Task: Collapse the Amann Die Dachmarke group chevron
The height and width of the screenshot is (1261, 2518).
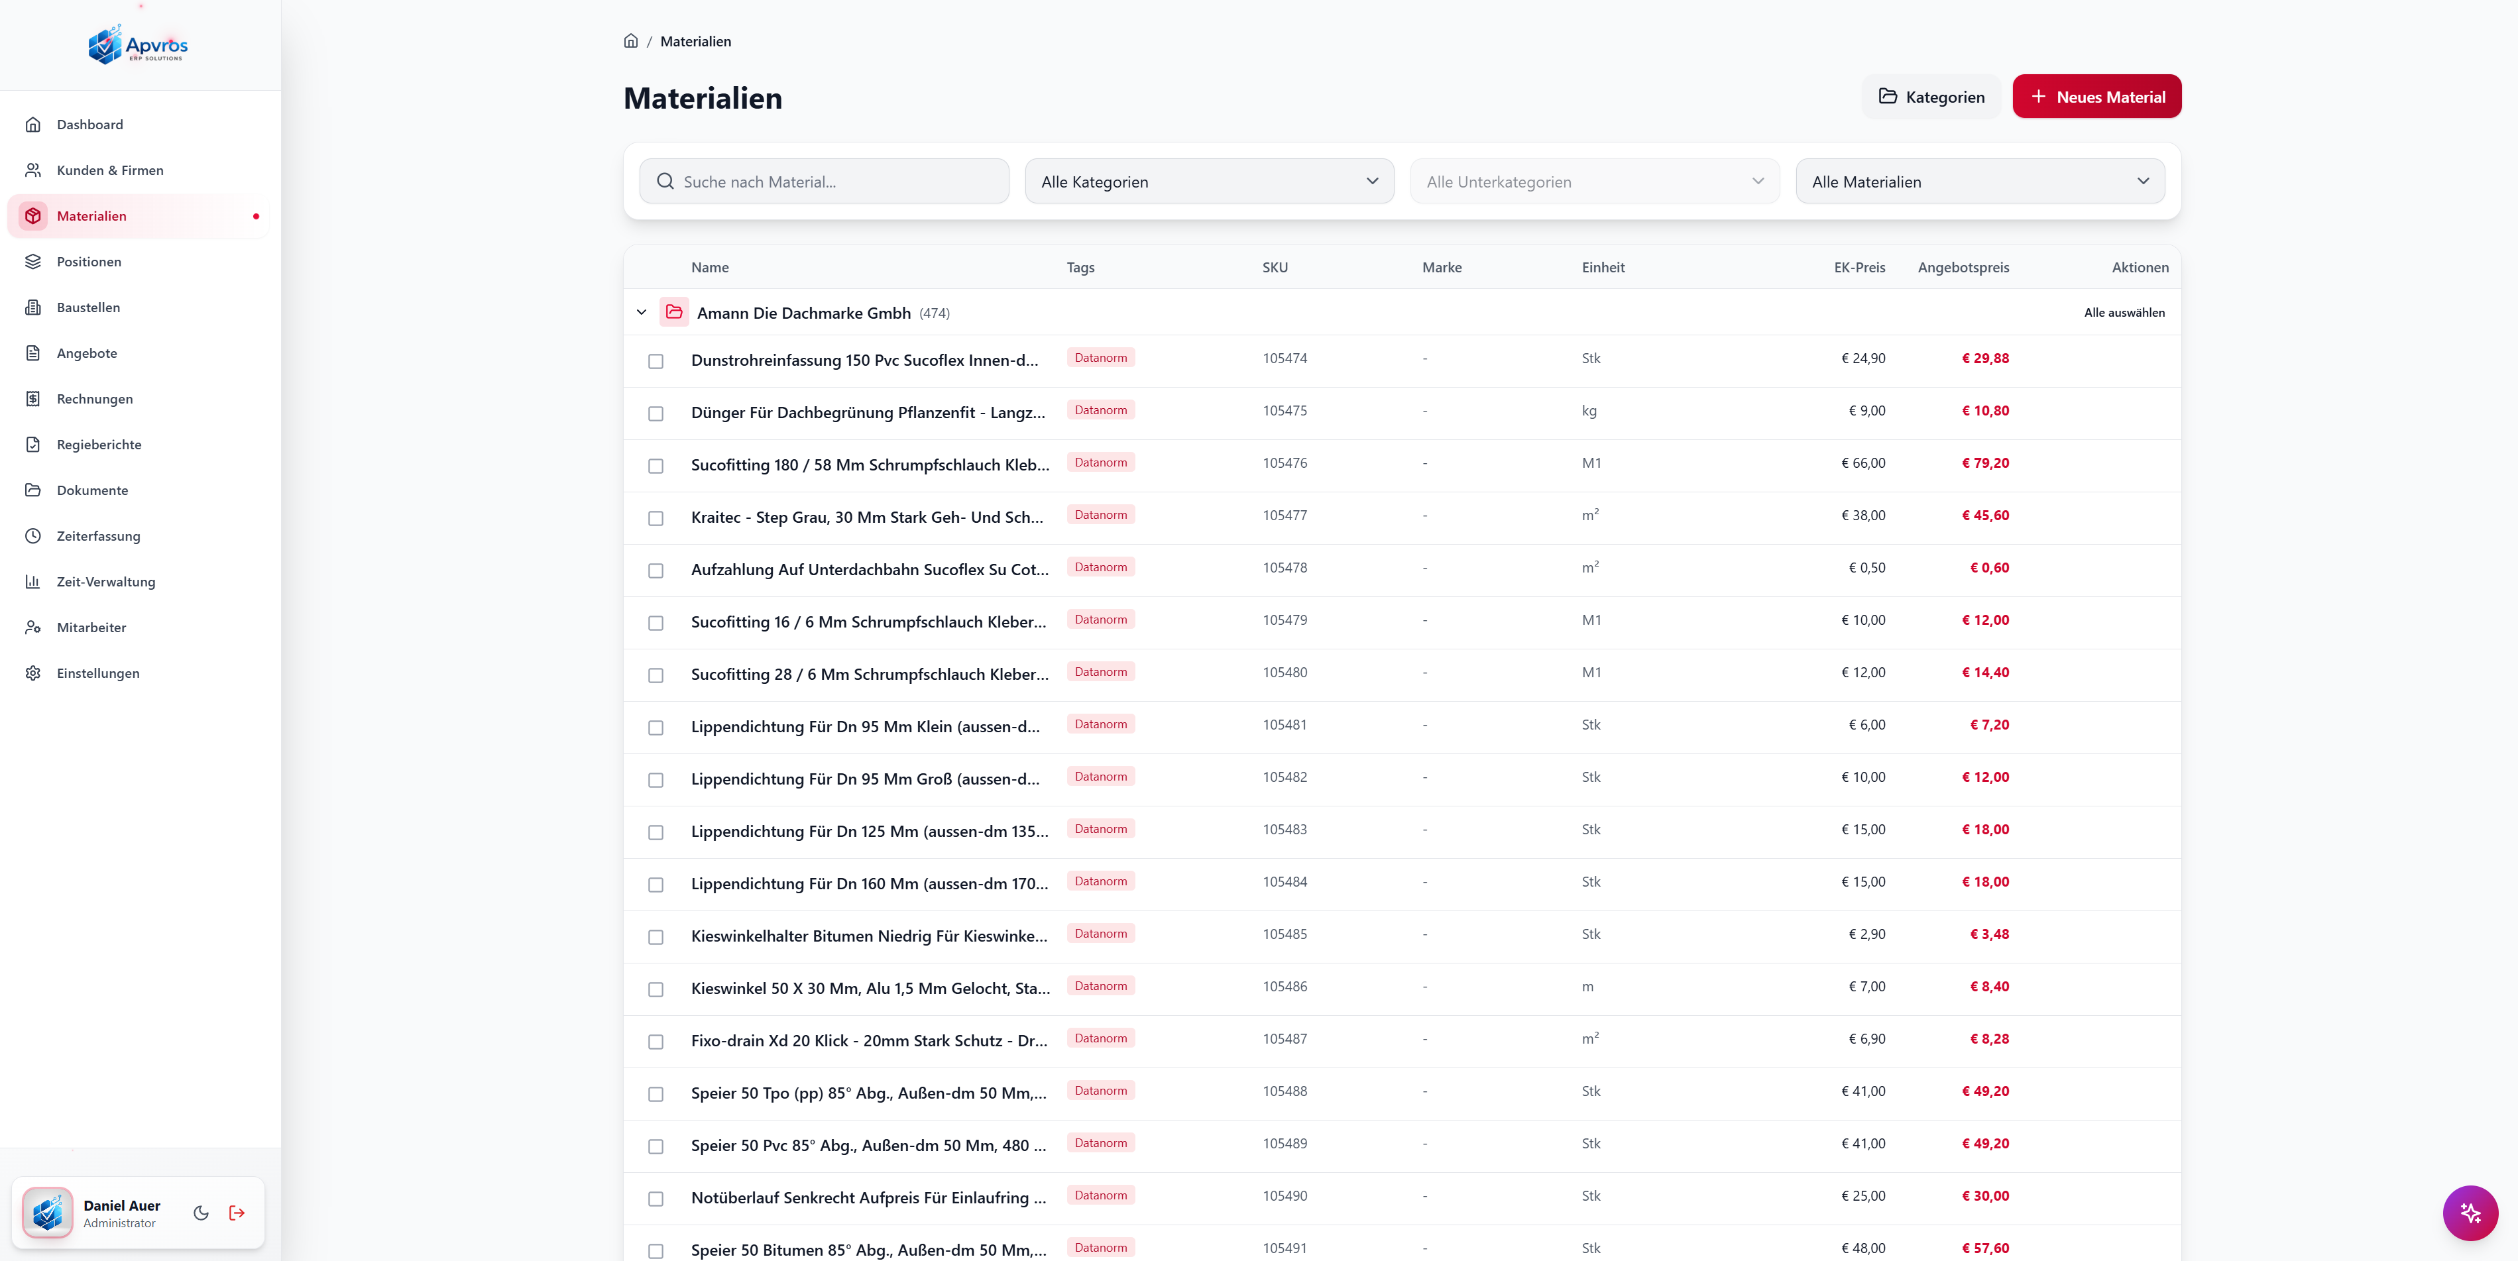Action: [641, 312]
